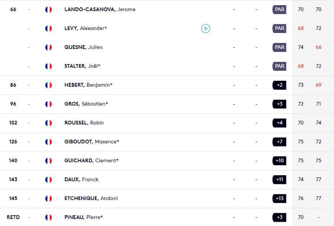
Task: Click the flag icon next to PINEAU, Pierre
Action: (x=49, y=217)
